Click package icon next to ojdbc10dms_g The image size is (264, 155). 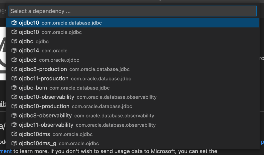point(14,144)
